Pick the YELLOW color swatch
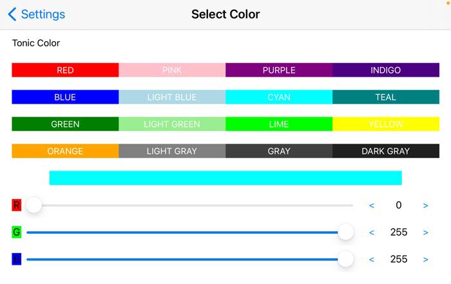451x284 pixels. coord(386,124)
